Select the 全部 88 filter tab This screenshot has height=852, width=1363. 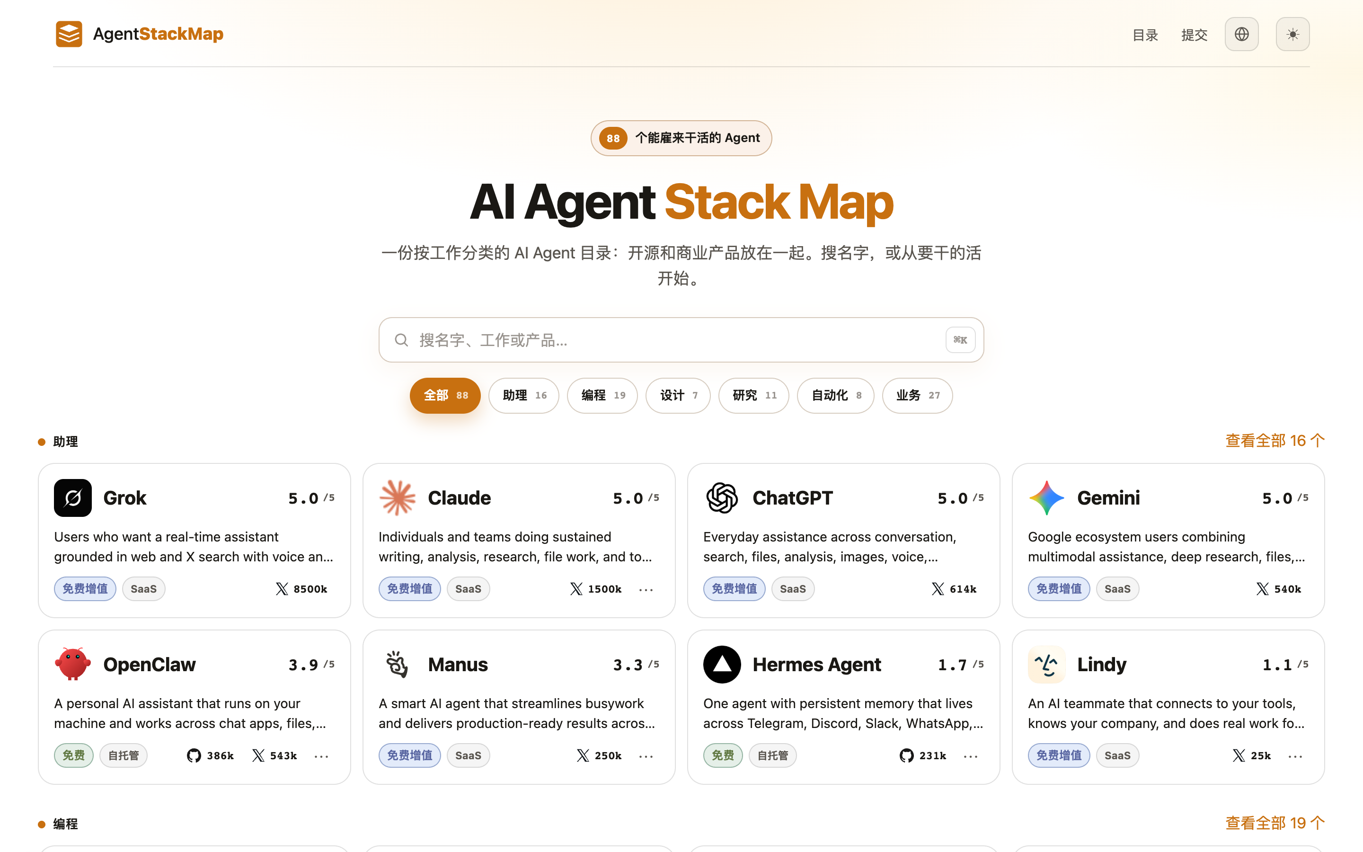point(445,396)
